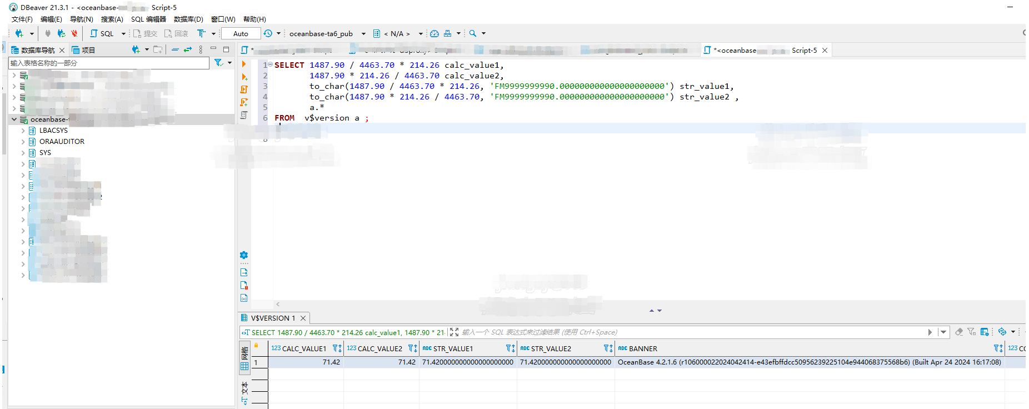The width and height of the screenshot is (1029, 409).
Task: Click the reconnect icon in main toolbar
Action: point(61,33)
